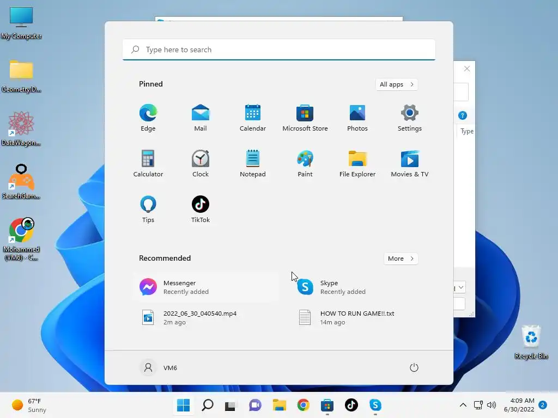Open Notepad from pinned apps
The height and width of the screenshot is (418, 558).
pyautogui.click(x=253, y=163)
